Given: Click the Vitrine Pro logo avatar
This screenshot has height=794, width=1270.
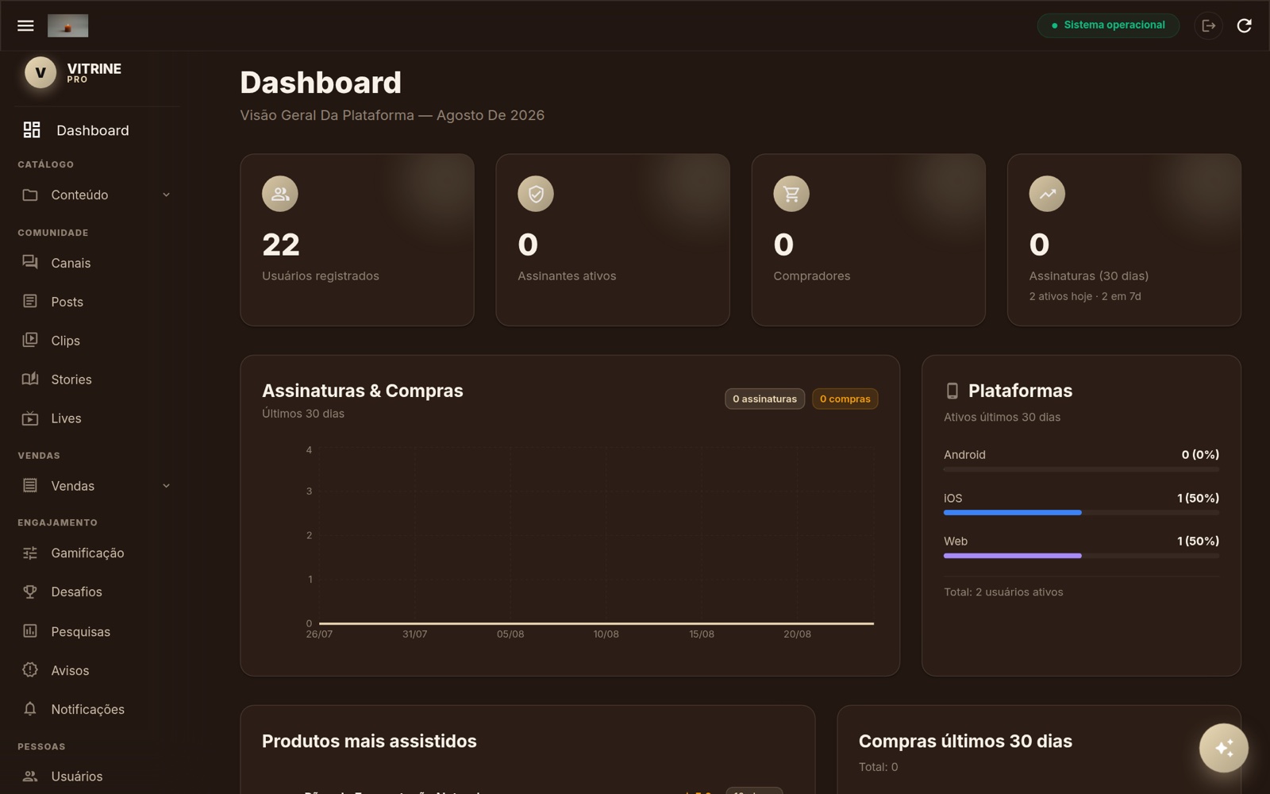Looking at the screenshot, I should click(x=40, y=72).
